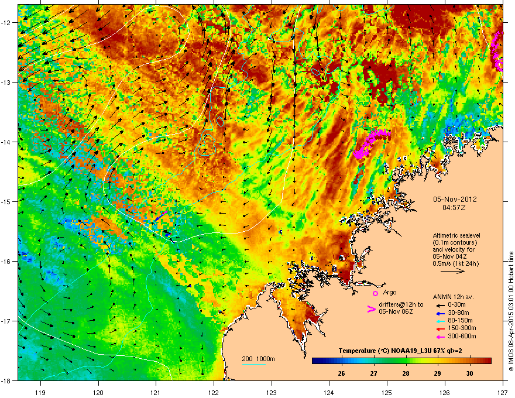Viewport: 515px width, 398px height.
Task: Click the 'ANMN 12h av.' heading
Action: (x=453, y=297)
